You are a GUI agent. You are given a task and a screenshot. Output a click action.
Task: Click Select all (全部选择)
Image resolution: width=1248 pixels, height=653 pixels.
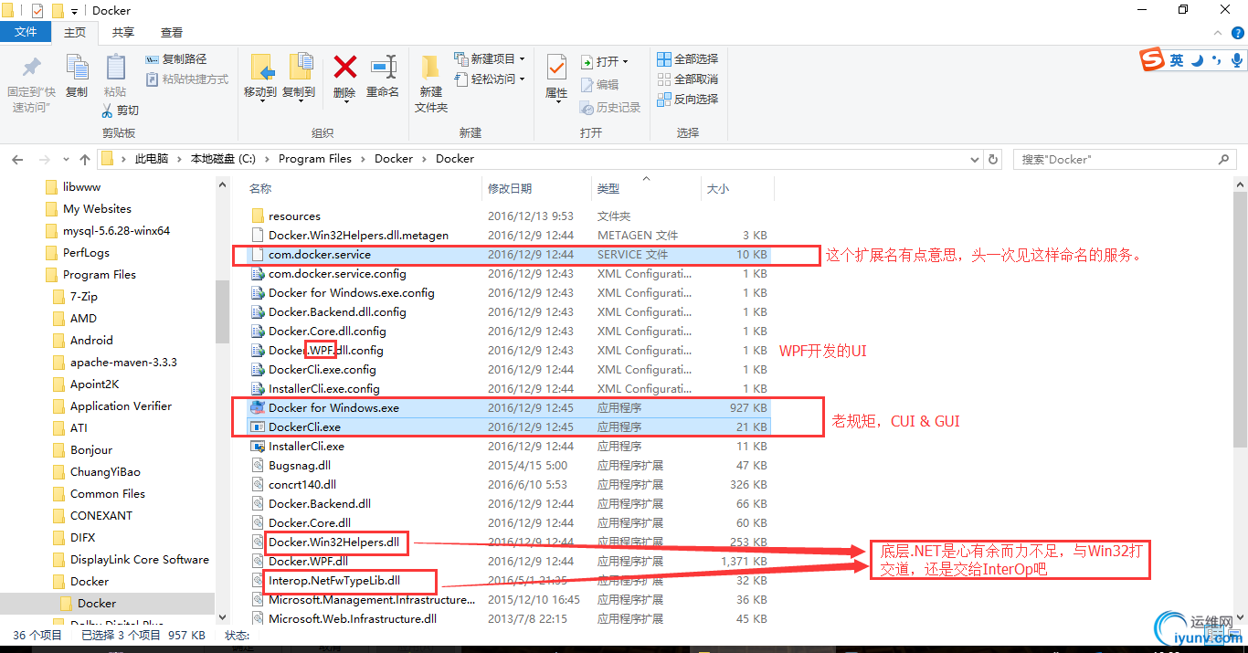[x=687, y=59]
